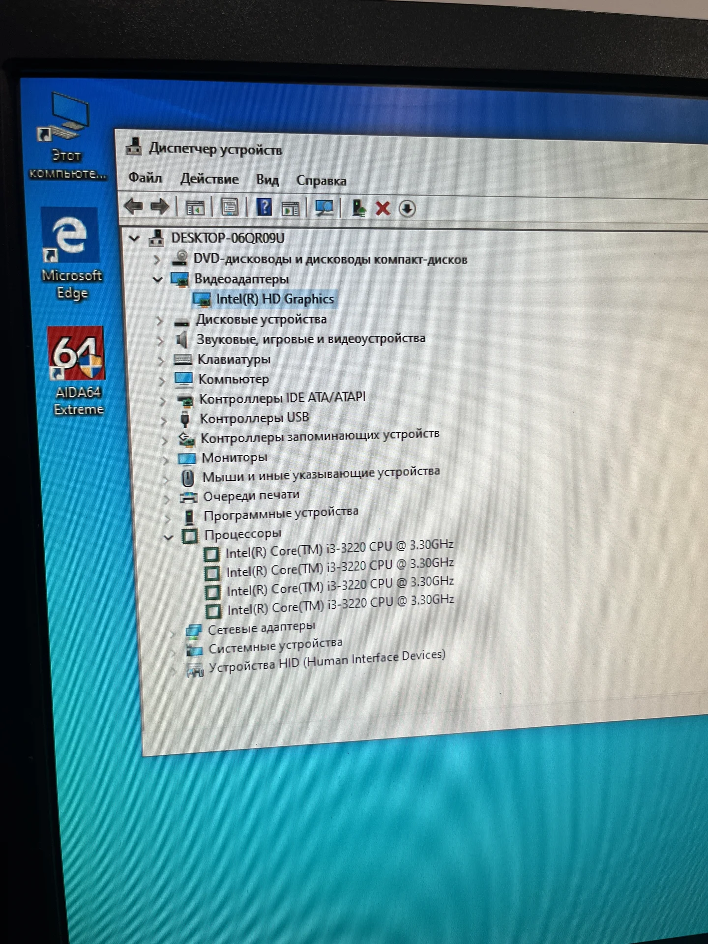Click the Update driver toolbar icon

click(x=358, y=208)
